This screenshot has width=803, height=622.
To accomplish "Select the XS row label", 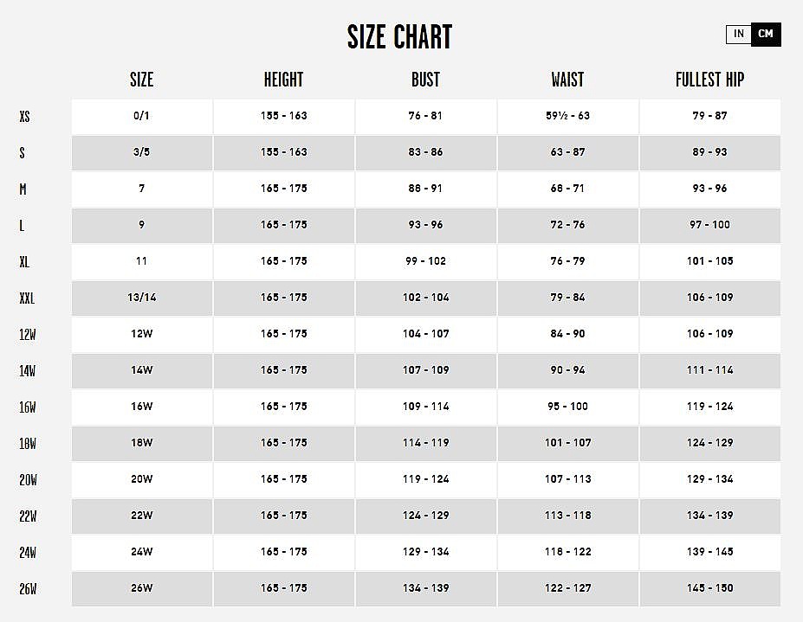I will point(24,117).
